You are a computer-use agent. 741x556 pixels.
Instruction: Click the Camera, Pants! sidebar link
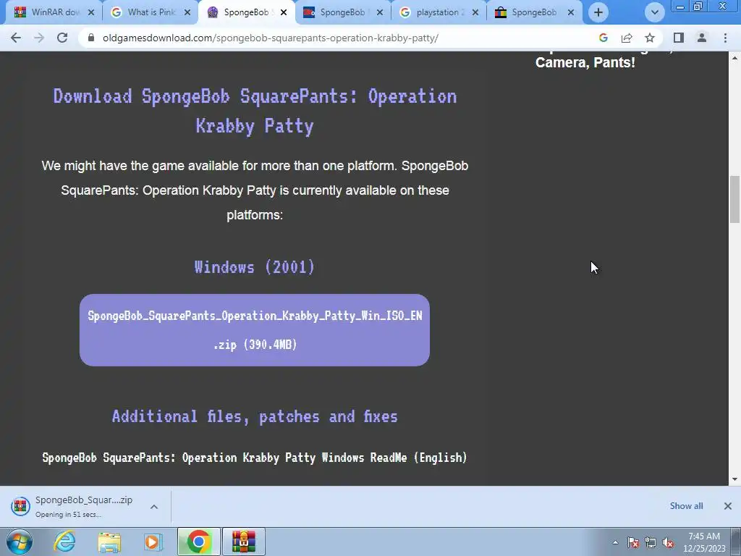[x=585, y=62]
